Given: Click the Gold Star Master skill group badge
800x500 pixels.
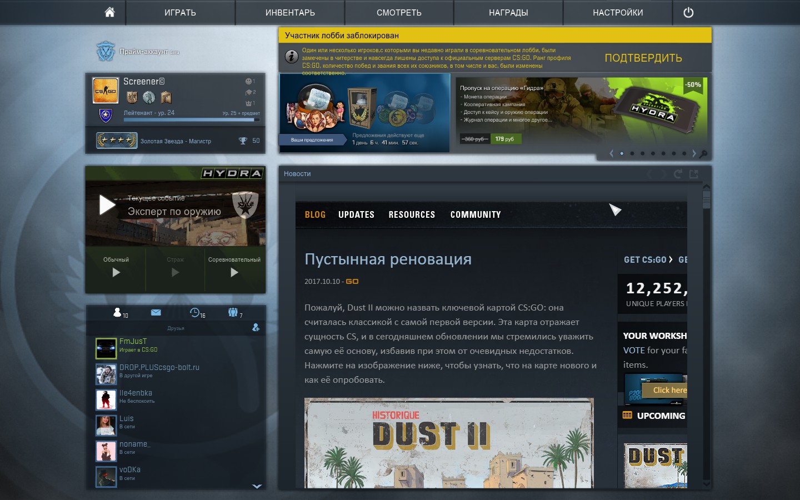Looking at the screenshot, I should tap(117, 141).
